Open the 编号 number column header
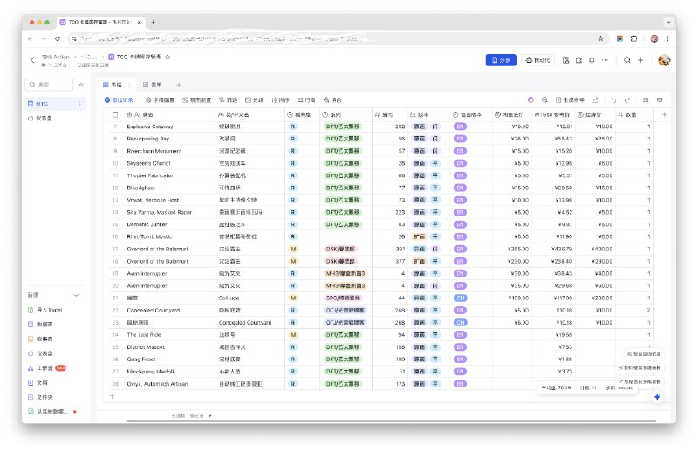698x452 pixels. (x=390, y=114)
